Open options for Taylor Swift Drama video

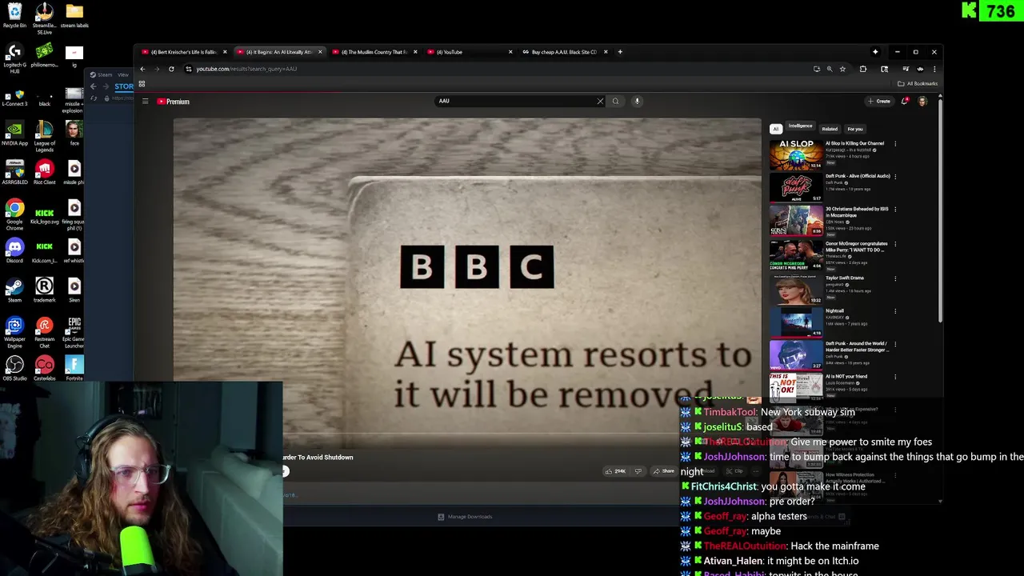895,278
